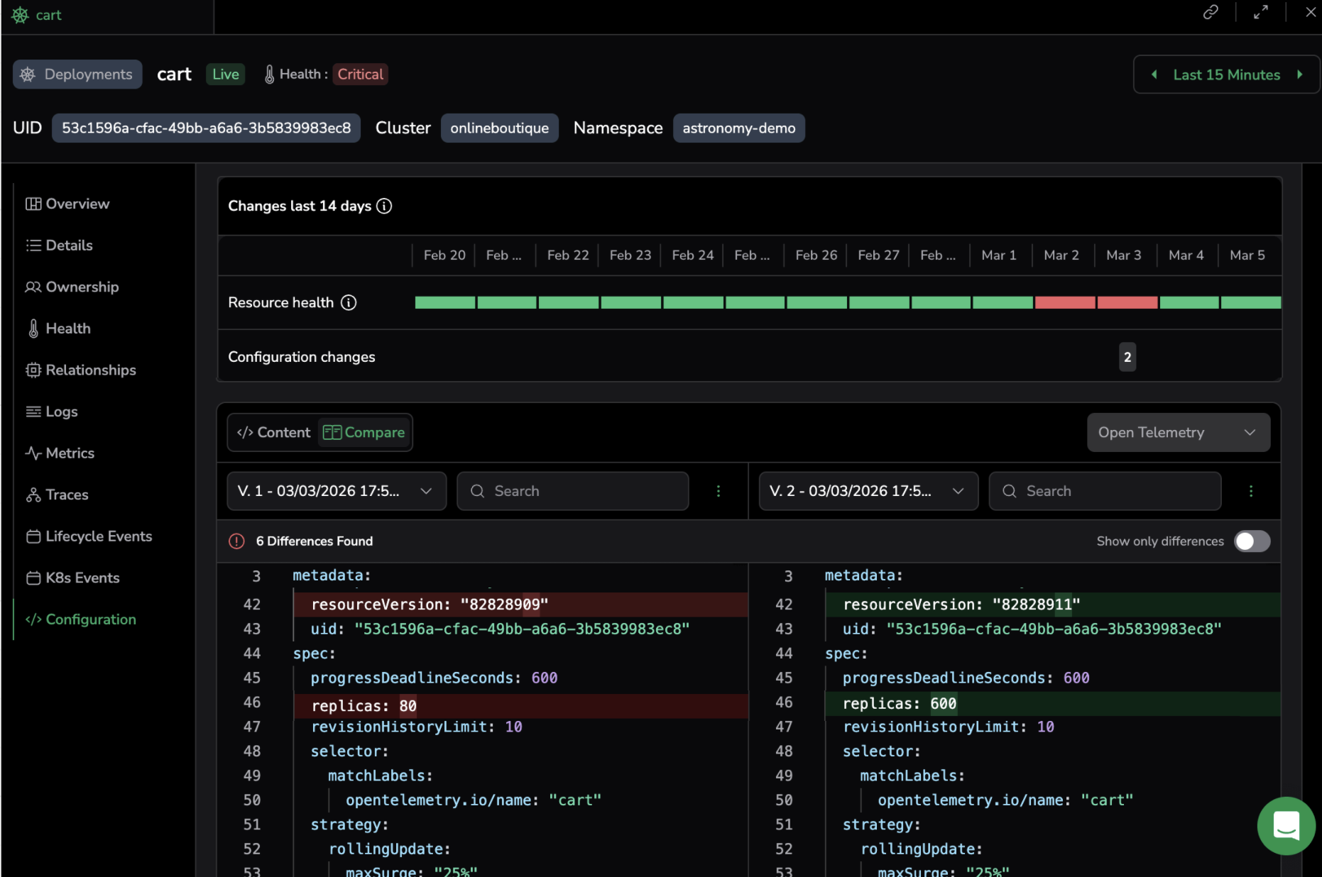Click the Last 15 Minutes time range
This screenshot has width=1322, height=877.
pyautogui.click(x=1226, y=75)
